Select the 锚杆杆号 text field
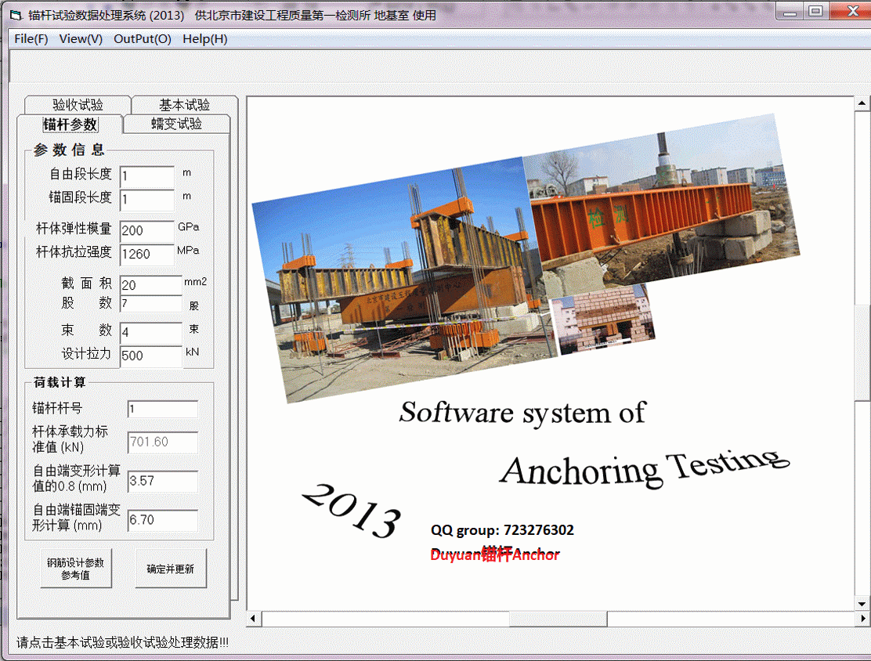The height and width of the screenshot is (661, 871). (x=163, y=409)
